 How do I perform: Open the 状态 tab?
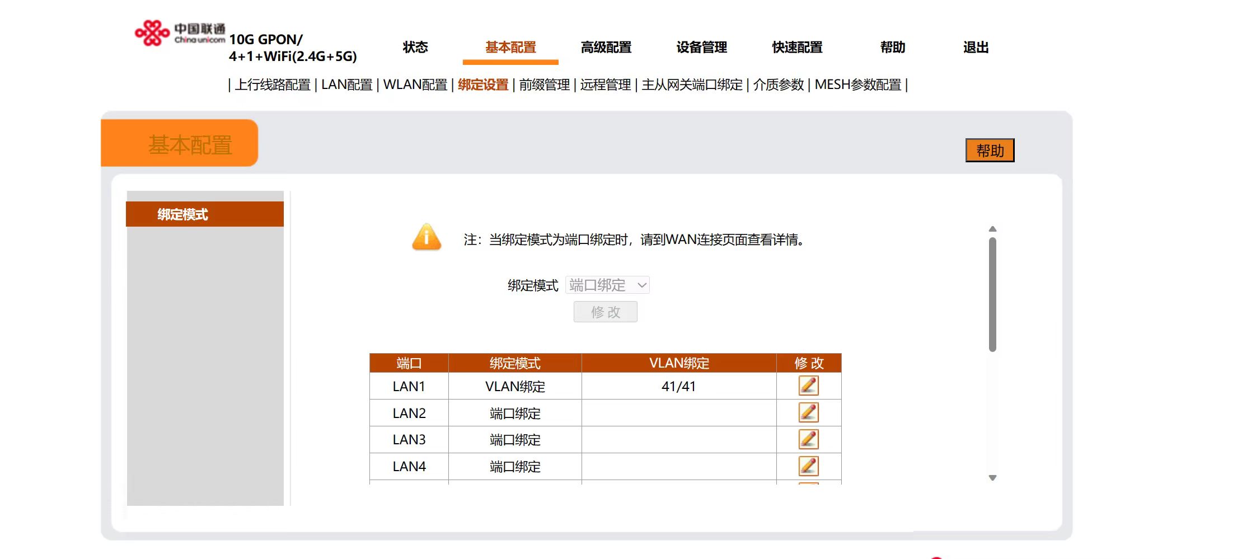[x=415, y=47]
